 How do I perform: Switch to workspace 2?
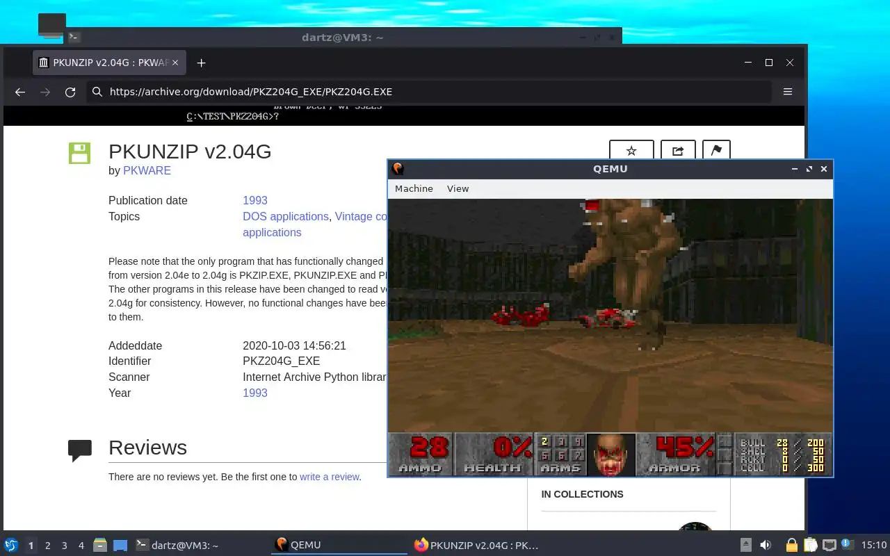point(48,546)
